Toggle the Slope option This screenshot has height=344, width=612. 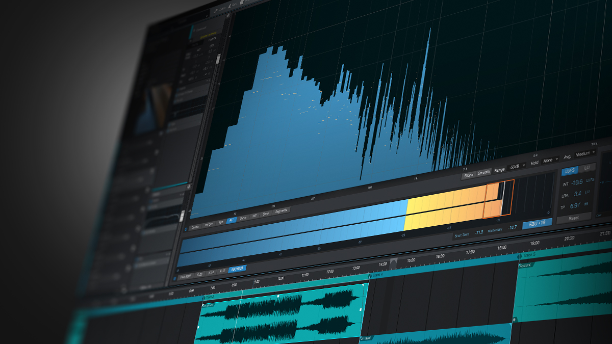click(x=468, y=175)
